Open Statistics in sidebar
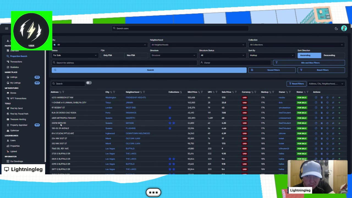 pos(14,67)
